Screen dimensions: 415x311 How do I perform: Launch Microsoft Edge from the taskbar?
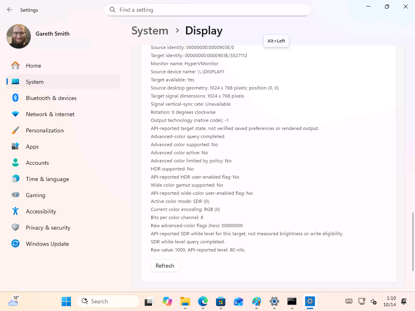tap(203, 301)
